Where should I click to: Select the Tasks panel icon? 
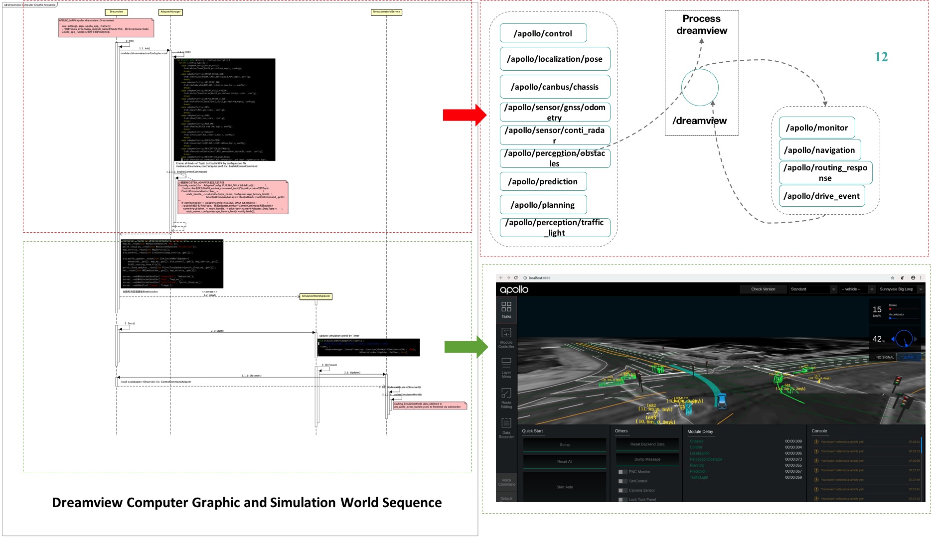(506, 310)
